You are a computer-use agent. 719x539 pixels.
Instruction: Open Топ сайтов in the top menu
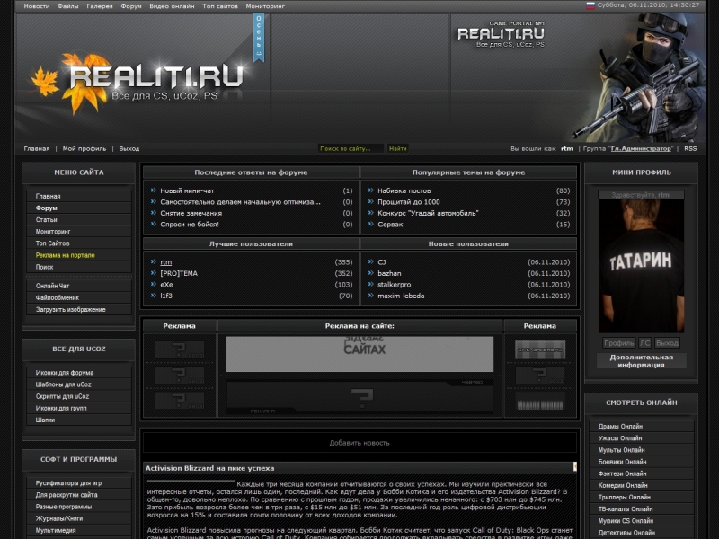220,6
